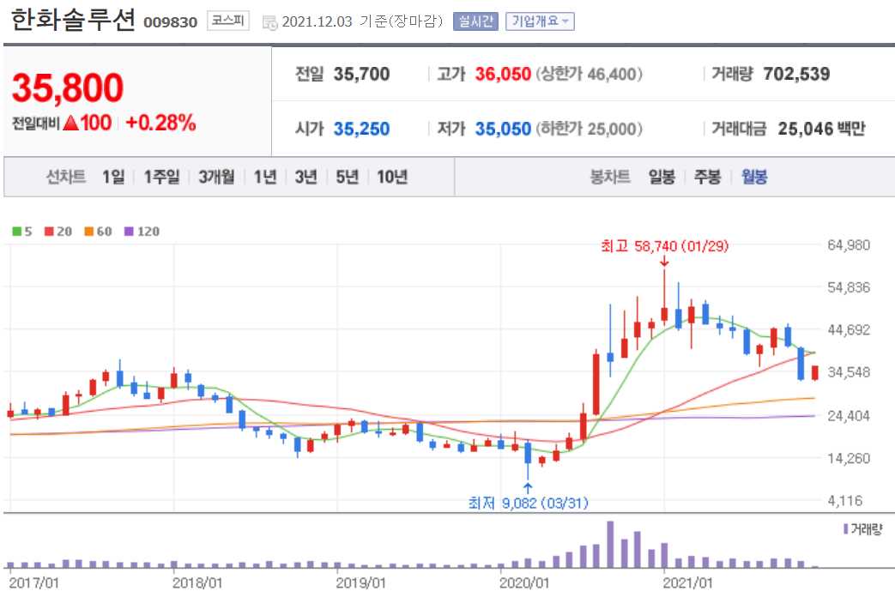895x603 pixels.
Task: Click the 저가 value 35,050
Action: coord(503,129)
